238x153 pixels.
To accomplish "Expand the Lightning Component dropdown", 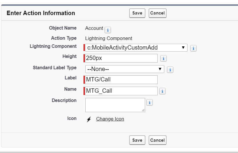I will point(136,48).
